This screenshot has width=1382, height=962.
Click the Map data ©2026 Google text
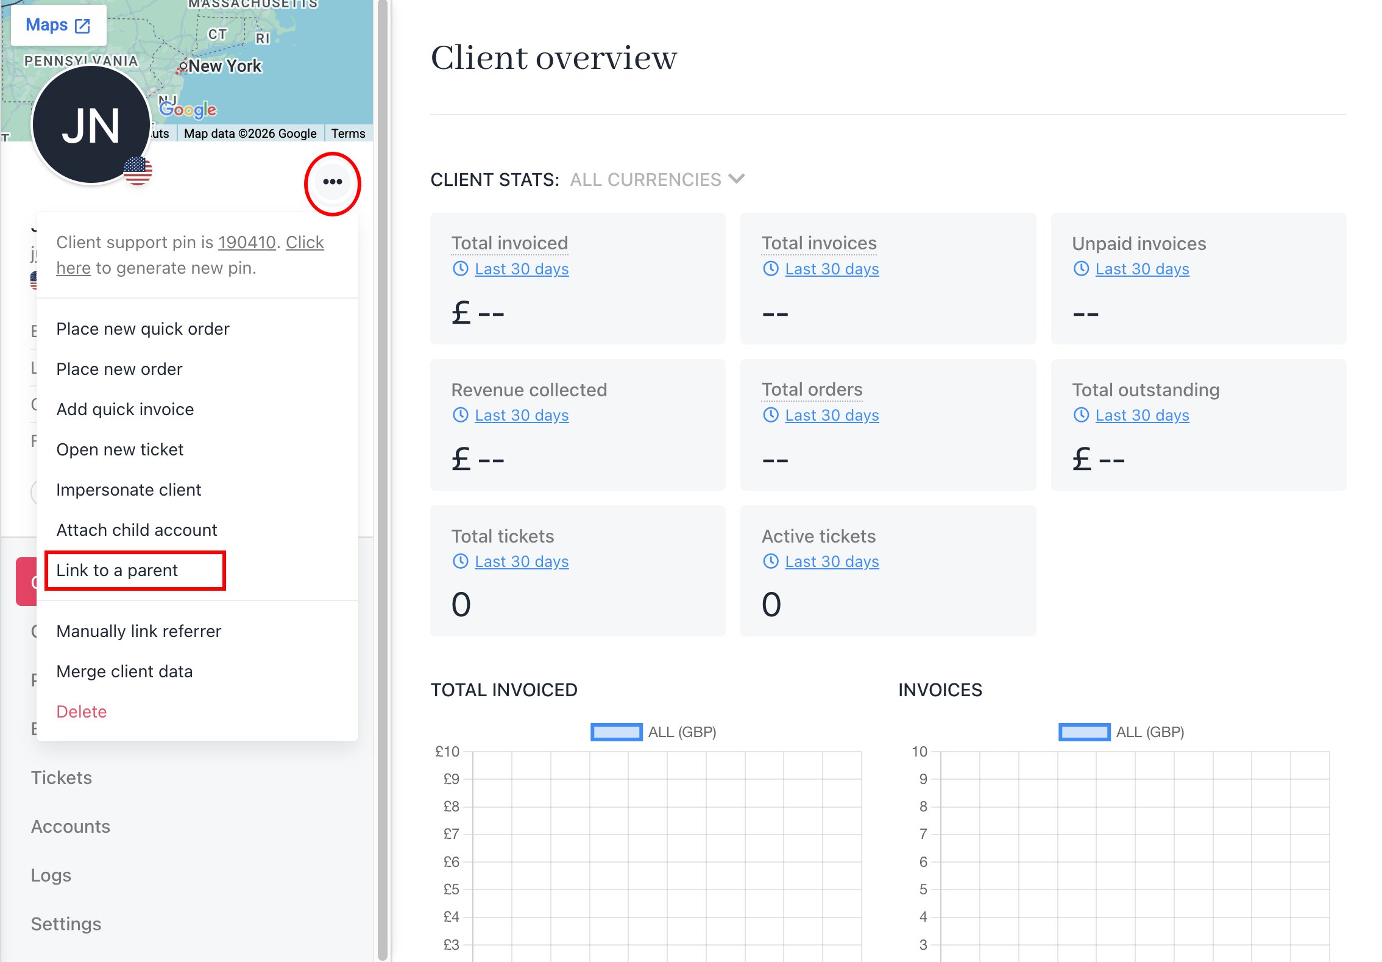pos(250,134)
